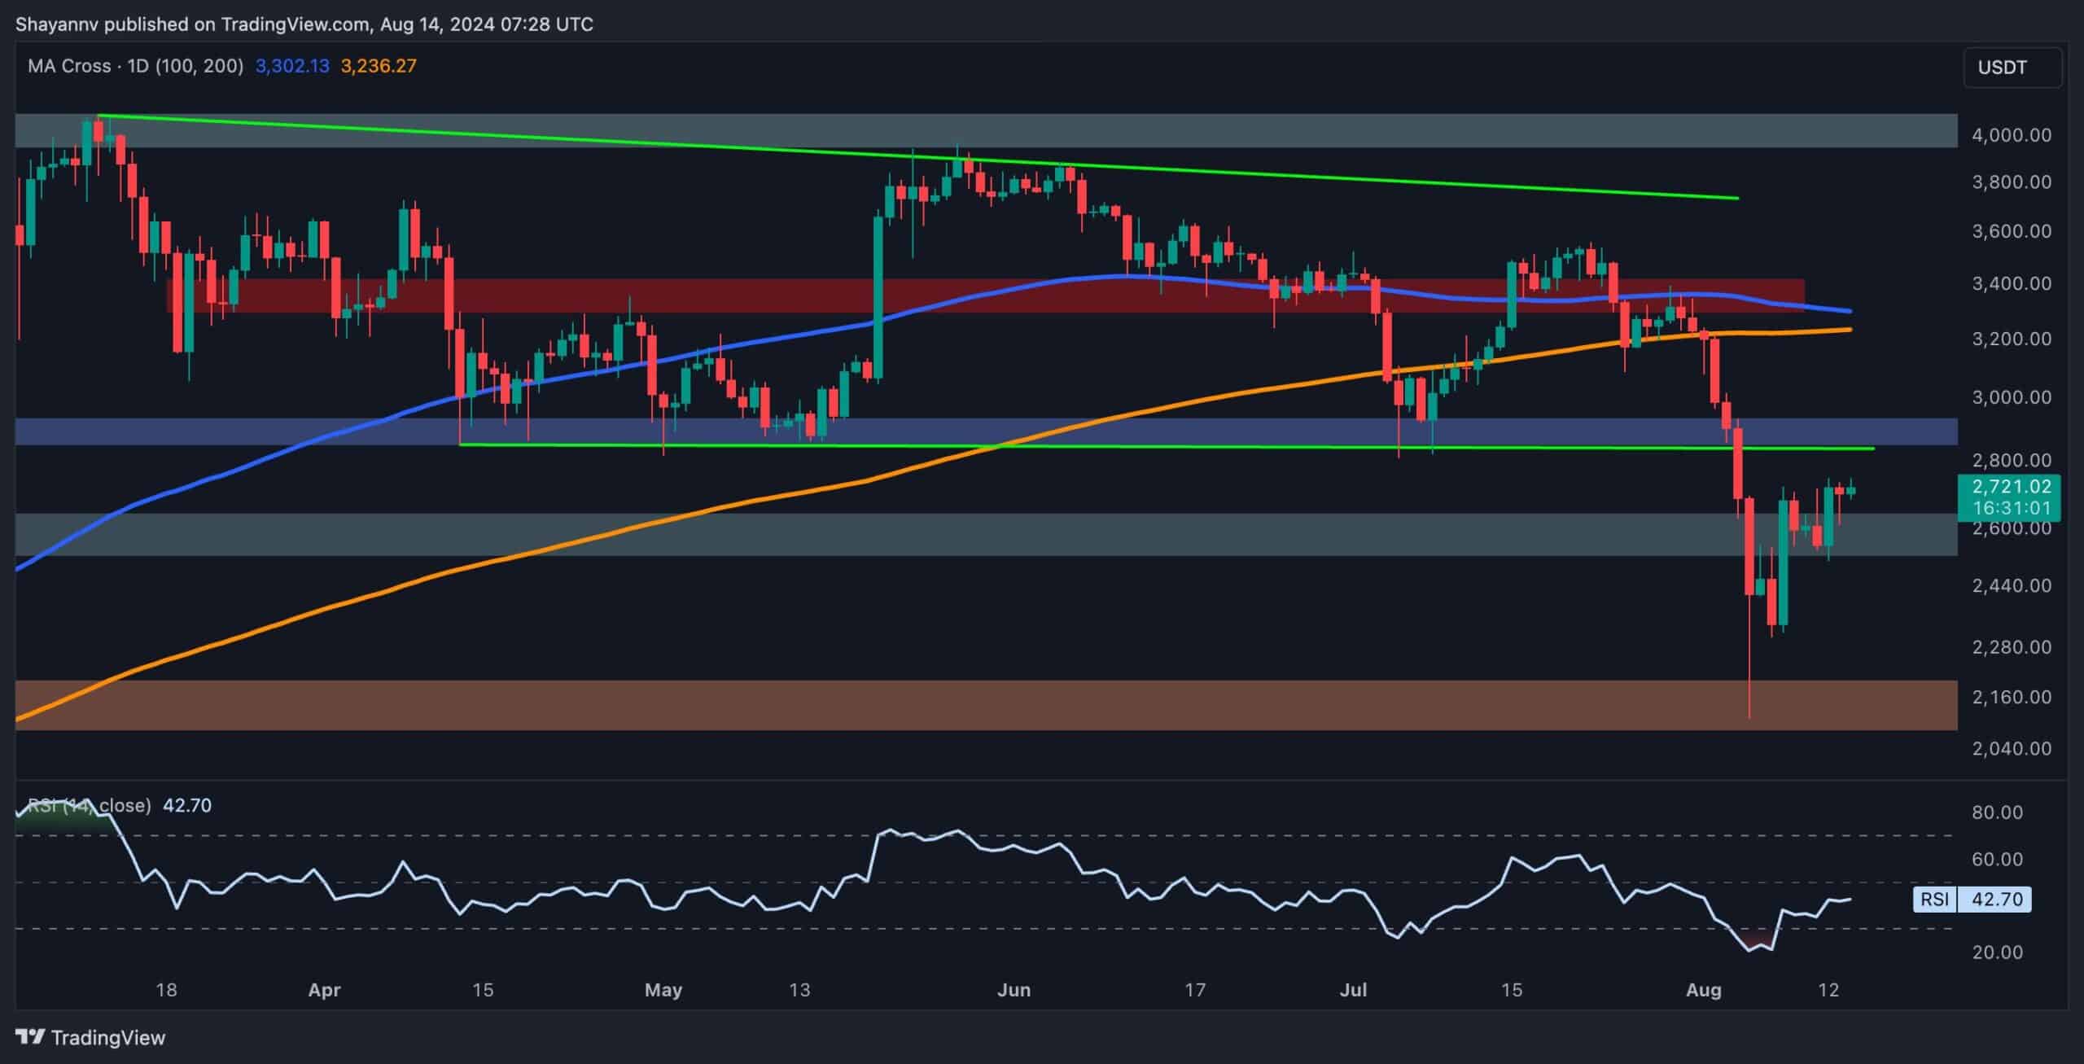Click the 80.00 RSI scale level
2084x1064 pixels.
(1997, 812)
